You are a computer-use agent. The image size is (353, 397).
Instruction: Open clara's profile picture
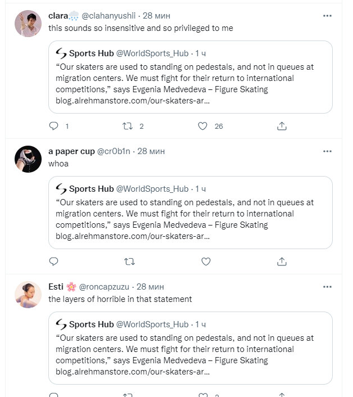pos(28,24)
